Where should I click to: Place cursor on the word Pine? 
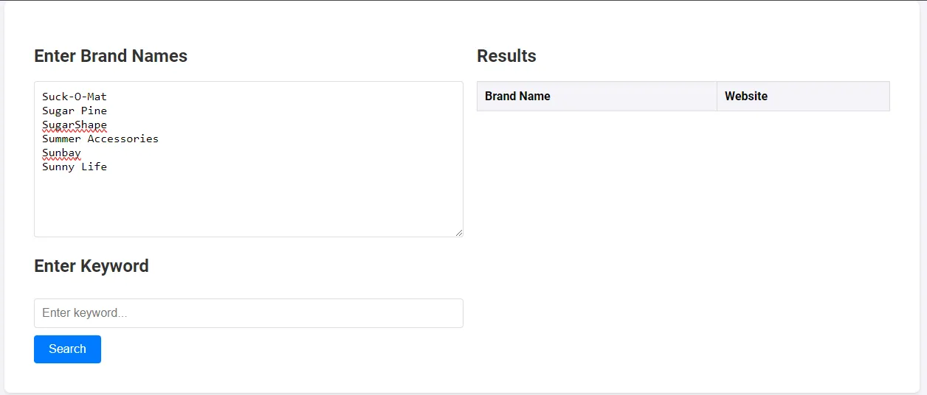point(94,111)
